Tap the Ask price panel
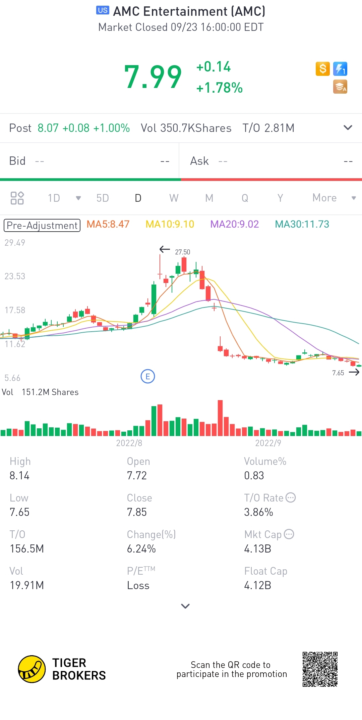 (271, 161)
